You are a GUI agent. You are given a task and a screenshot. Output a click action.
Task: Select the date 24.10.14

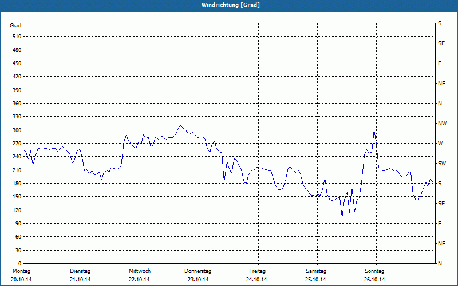click(x=256, y=280)
